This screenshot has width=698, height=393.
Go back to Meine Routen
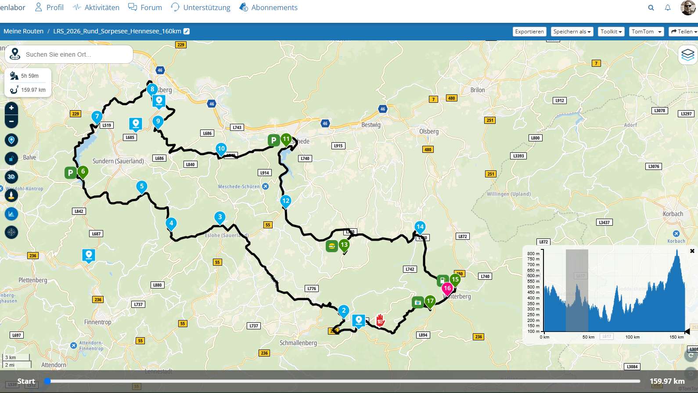[x=24, y=31]
